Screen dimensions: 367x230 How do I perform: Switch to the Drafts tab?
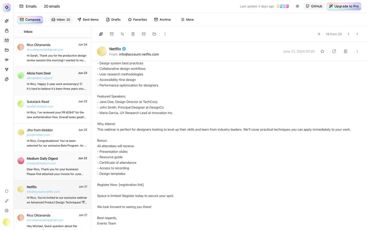113,20
